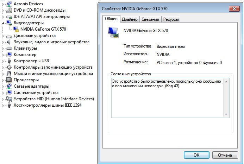Open the Сведения tab

(x=150, y=19)
